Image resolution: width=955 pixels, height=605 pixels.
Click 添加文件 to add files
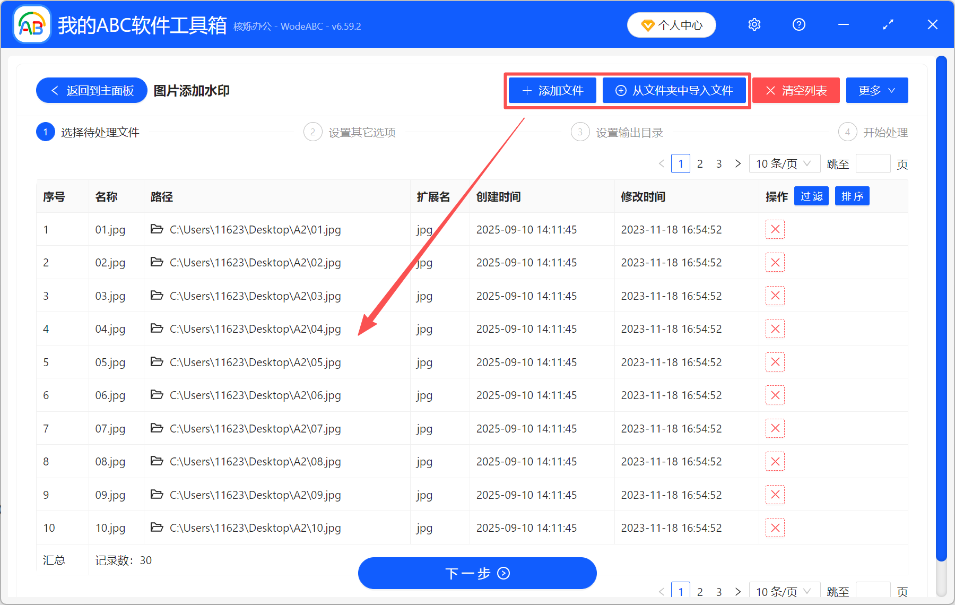point(552,90)
